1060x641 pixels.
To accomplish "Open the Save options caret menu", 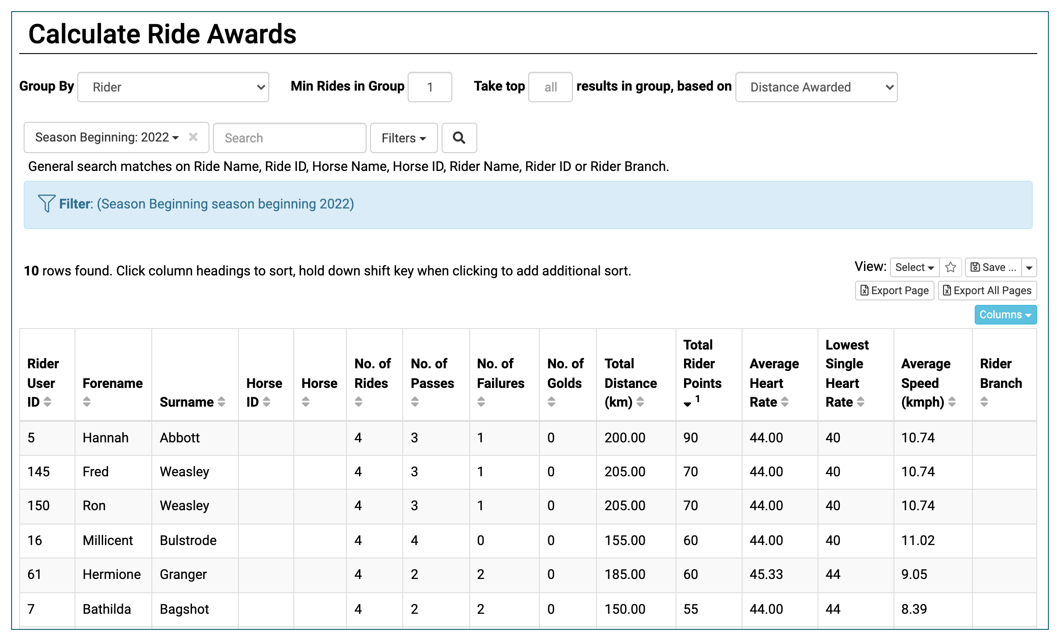I will 1029,267.
